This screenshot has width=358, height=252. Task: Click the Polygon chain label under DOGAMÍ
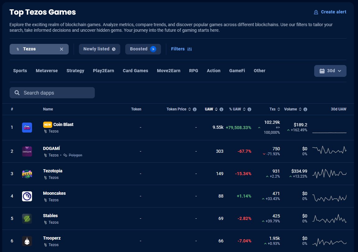[x=75, y=155]
